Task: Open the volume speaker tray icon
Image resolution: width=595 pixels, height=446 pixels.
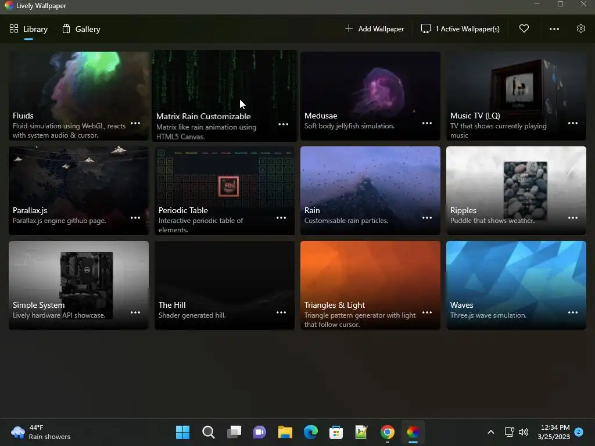Action: coord(524,432)
